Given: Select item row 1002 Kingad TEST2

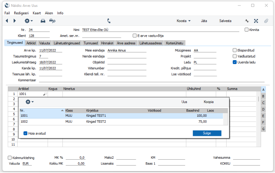Looking at the screenshot, I should pos(121,122).
